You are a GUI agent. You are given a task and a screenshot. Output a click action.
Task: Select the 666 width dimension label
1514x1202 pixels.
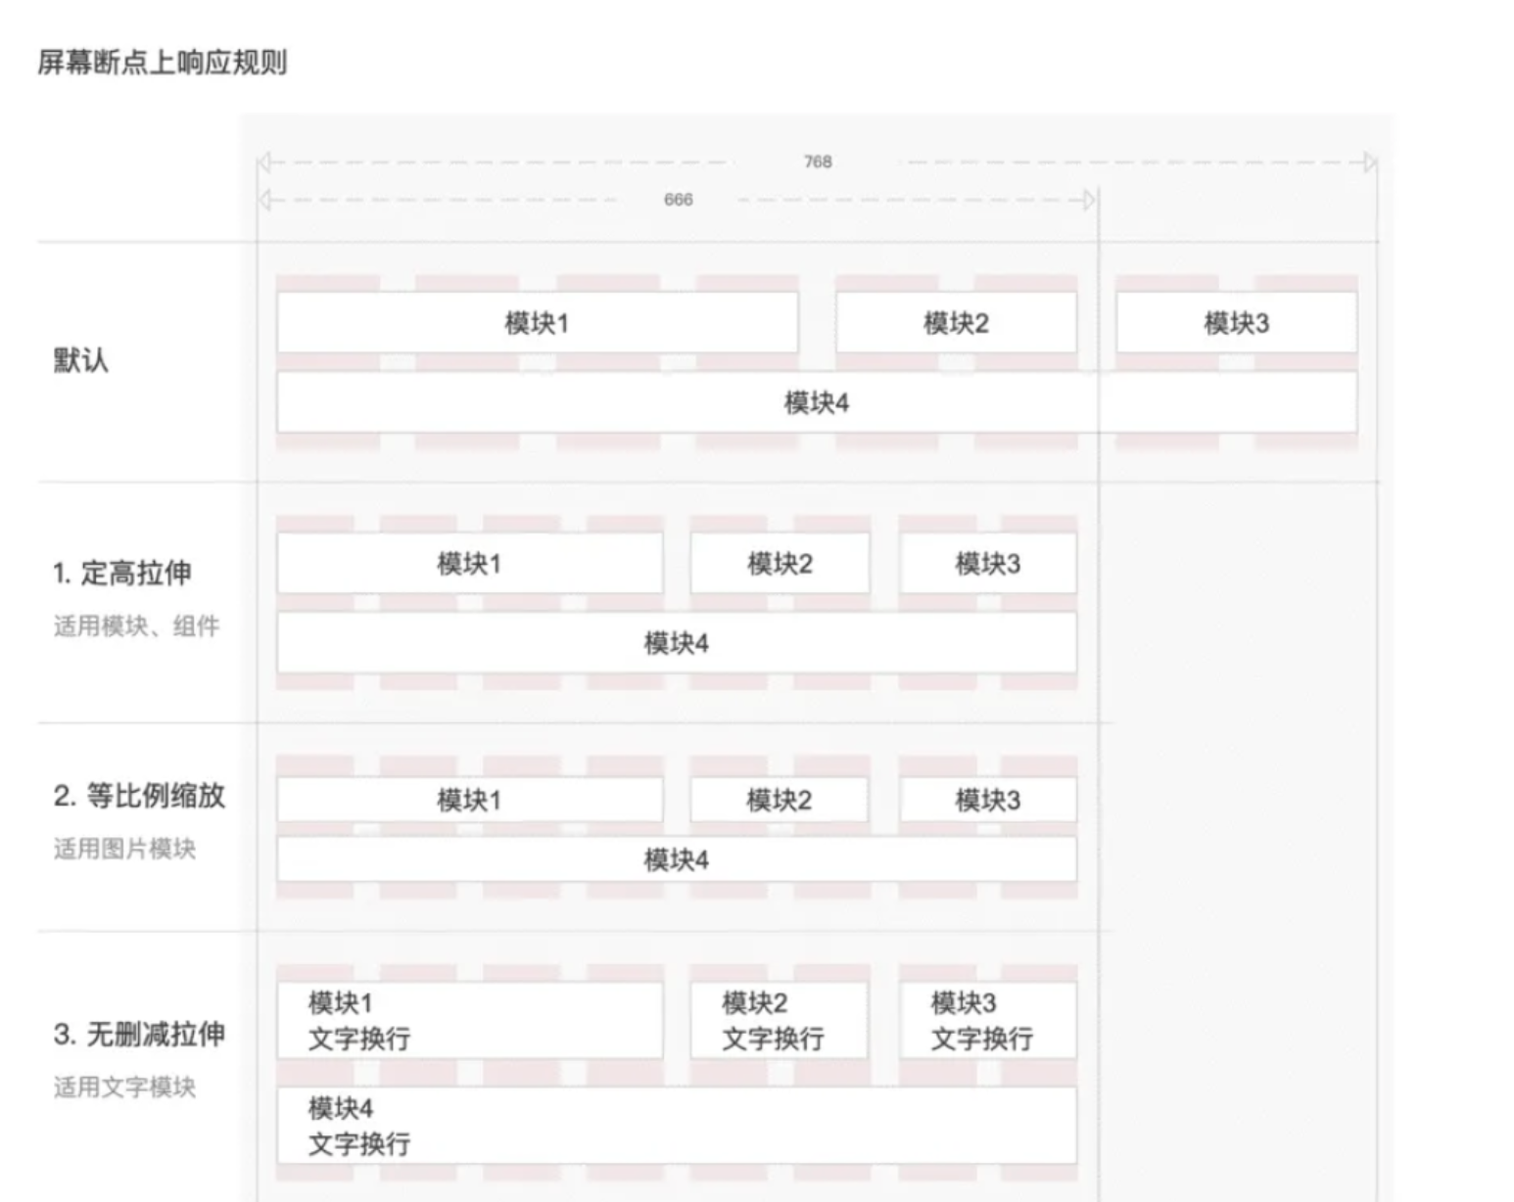(x=678, y=200)
